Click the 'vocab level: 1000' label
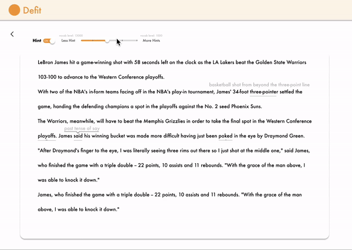The width and height of the screenshot is (352, 250). (151, 35)
